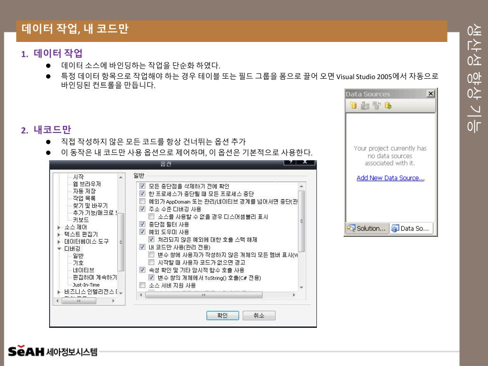Toggle 한 프로세스가 중단될 때 모든 프로세스 중단
Screen dimensions: 488x366
click(142, 193)
